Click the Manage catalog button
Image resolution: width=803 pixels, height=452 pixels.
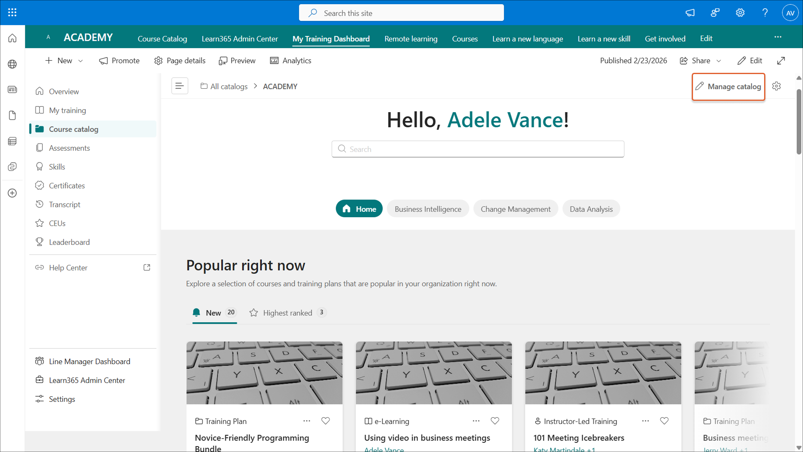point(728,87)
